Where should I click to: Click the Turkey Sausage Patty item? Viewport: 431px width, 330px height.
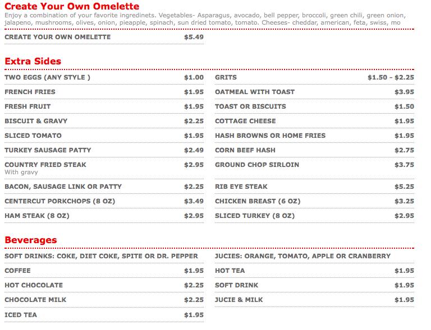tap(48, 150)
